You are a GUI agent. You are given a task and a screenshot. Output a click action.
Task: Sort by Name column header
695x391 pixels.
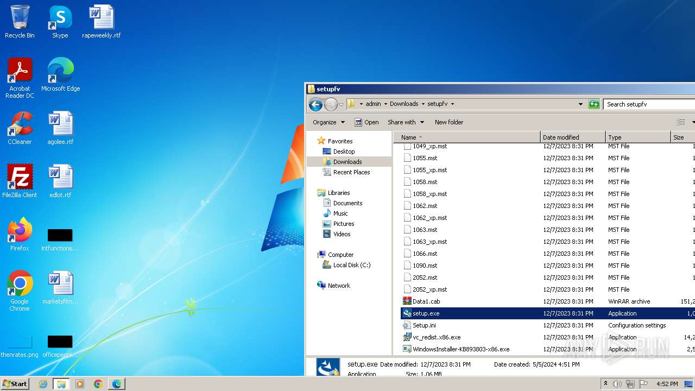point(467,137)
